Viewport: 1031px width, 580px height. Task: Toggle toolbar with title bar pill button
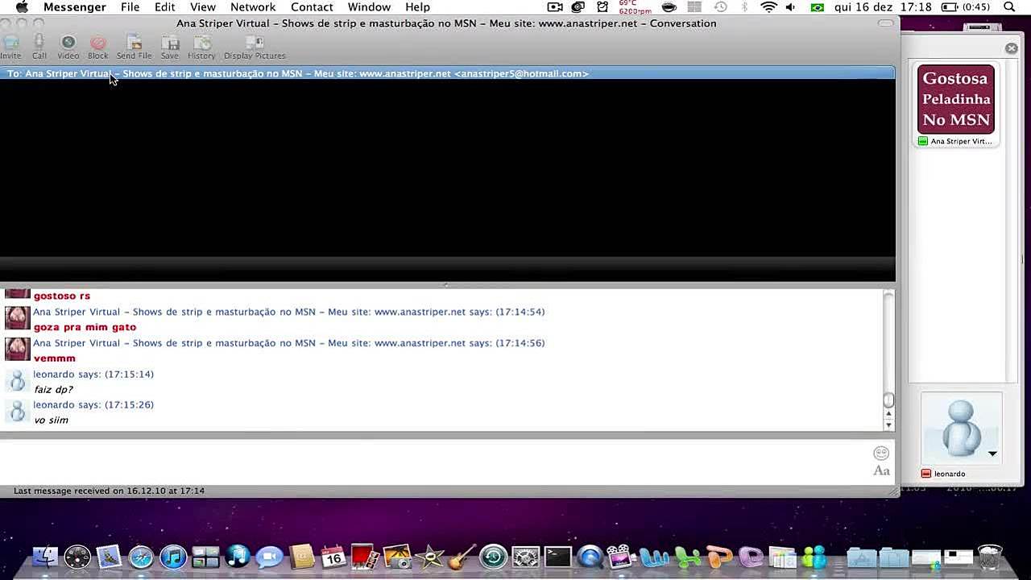click(x=885, y=23)
